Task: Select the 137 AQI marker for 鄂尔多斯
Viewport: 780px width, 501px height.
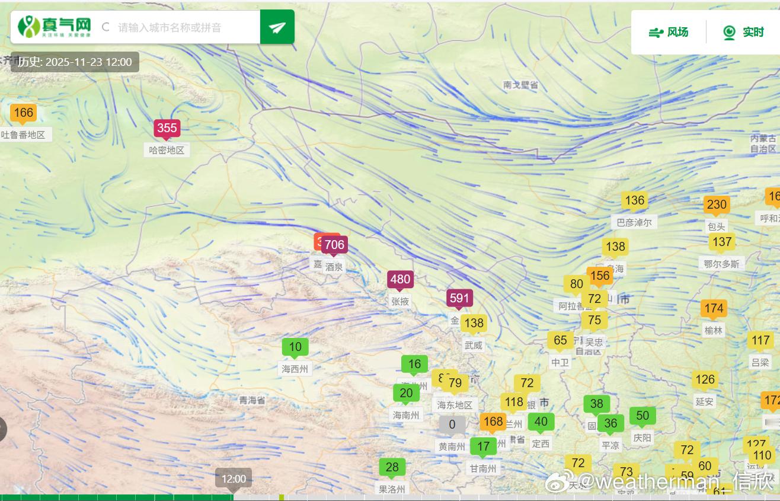Action: [722, 242]
